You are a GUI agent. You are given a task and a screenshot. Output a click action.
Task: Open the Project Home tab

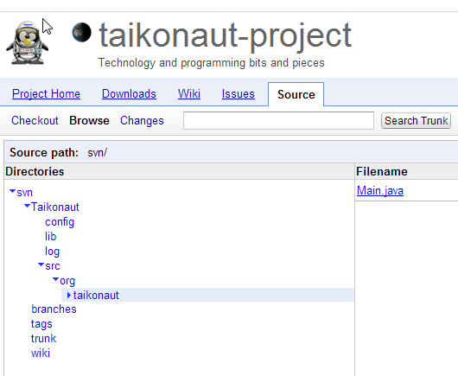click(x=46, y=94)
